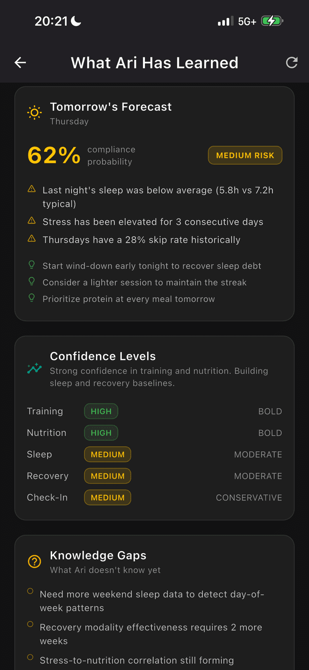Select the Nutrition confidence row
309x670 pixels.
tap(154, 433)
